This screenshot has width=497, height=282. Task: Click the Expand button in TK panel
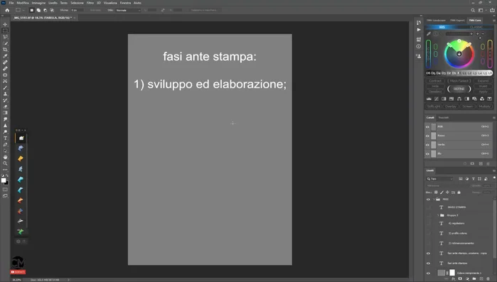coord(483,81)
